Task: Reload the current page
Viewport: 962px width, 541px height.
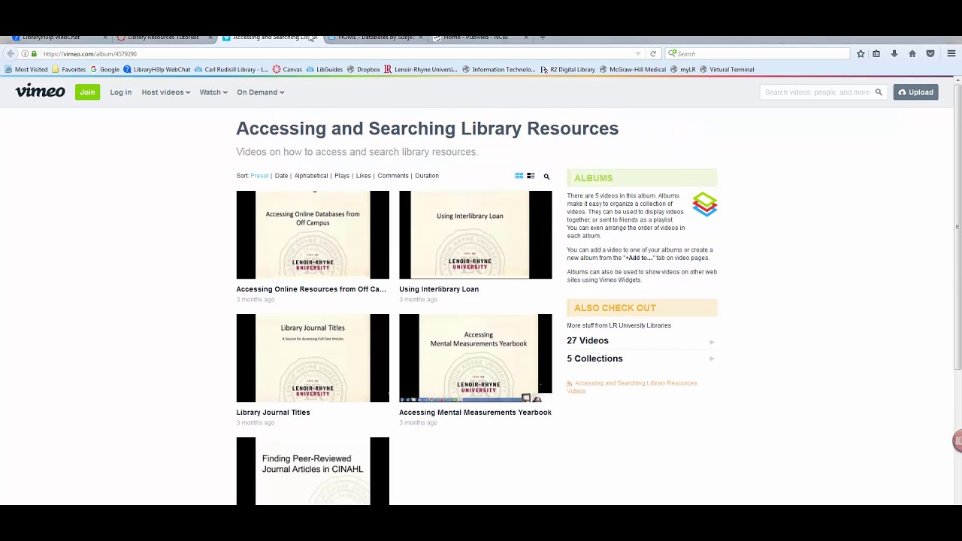Action: tap(653, 54)
